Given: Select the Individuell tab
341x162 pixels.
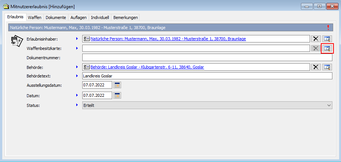Looking at the screenshot, I should click(x=100, y=18).
